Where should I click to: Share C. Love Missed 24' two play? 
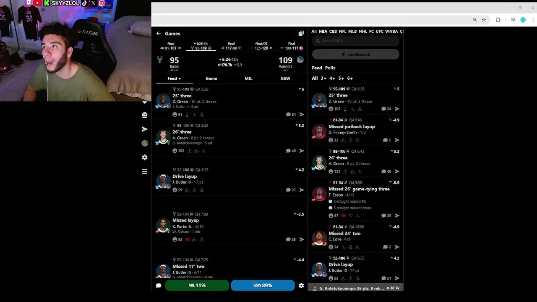tap(397, 247)
